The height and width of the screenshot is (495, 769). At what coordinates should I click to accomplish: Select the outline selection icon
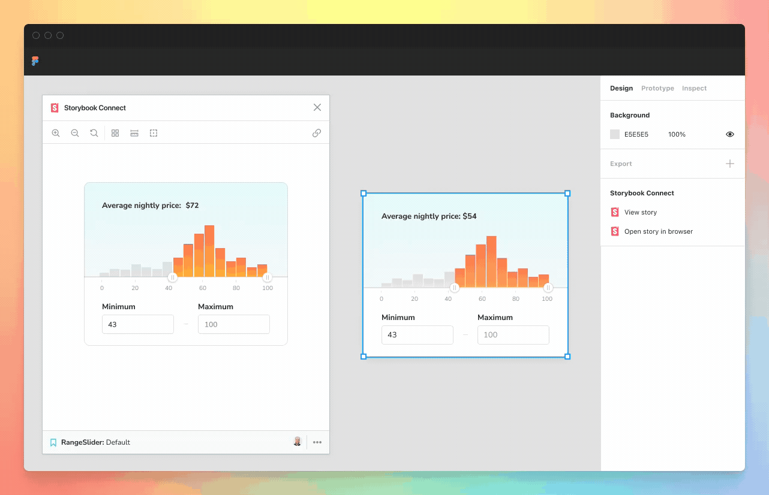154,132
